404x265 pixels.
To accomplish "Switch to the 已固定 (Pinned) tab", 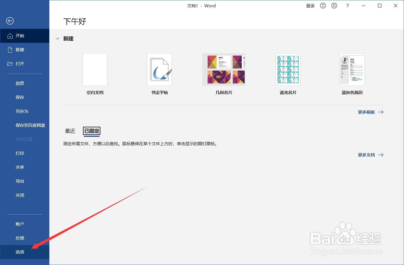I will point(91,131).
